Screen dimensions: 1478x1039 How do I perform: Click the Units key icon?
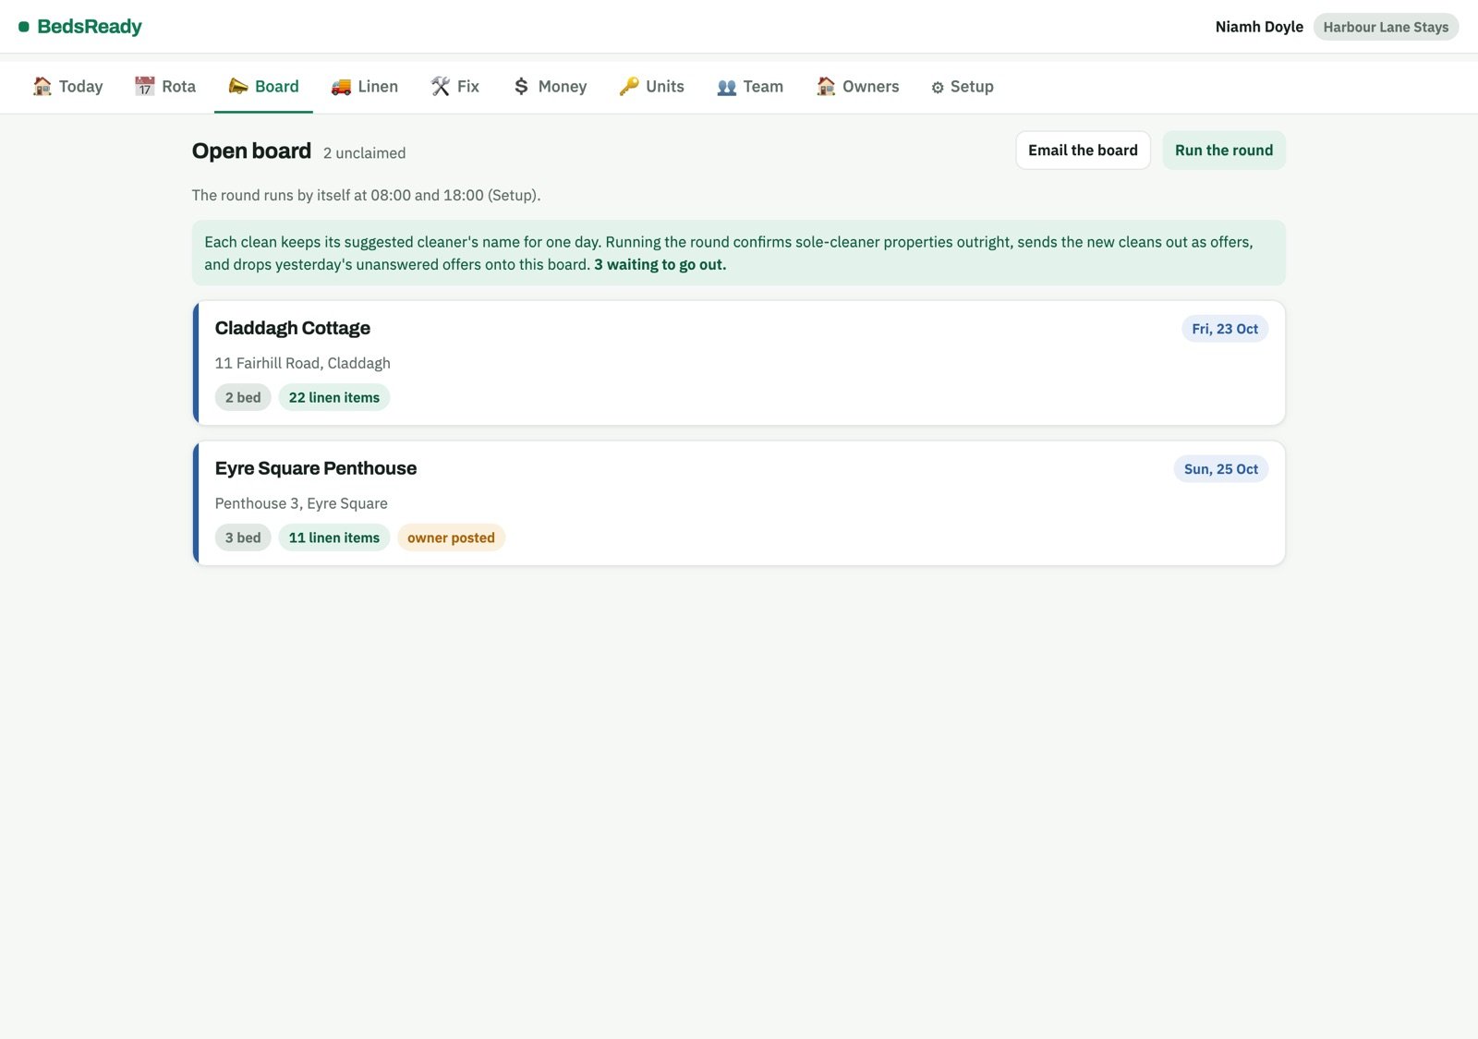[x=629, y=87]
